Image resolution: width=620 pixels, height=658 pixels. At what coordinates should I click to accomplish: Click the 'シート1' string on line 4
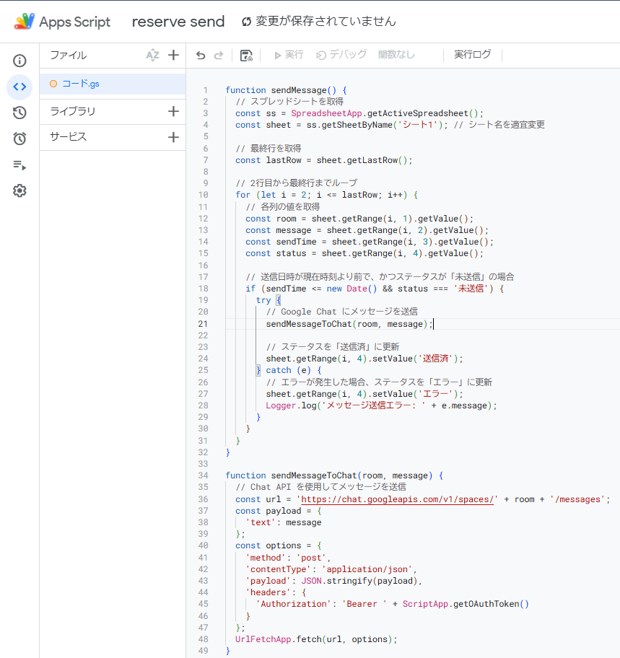(x=417, y=125)
